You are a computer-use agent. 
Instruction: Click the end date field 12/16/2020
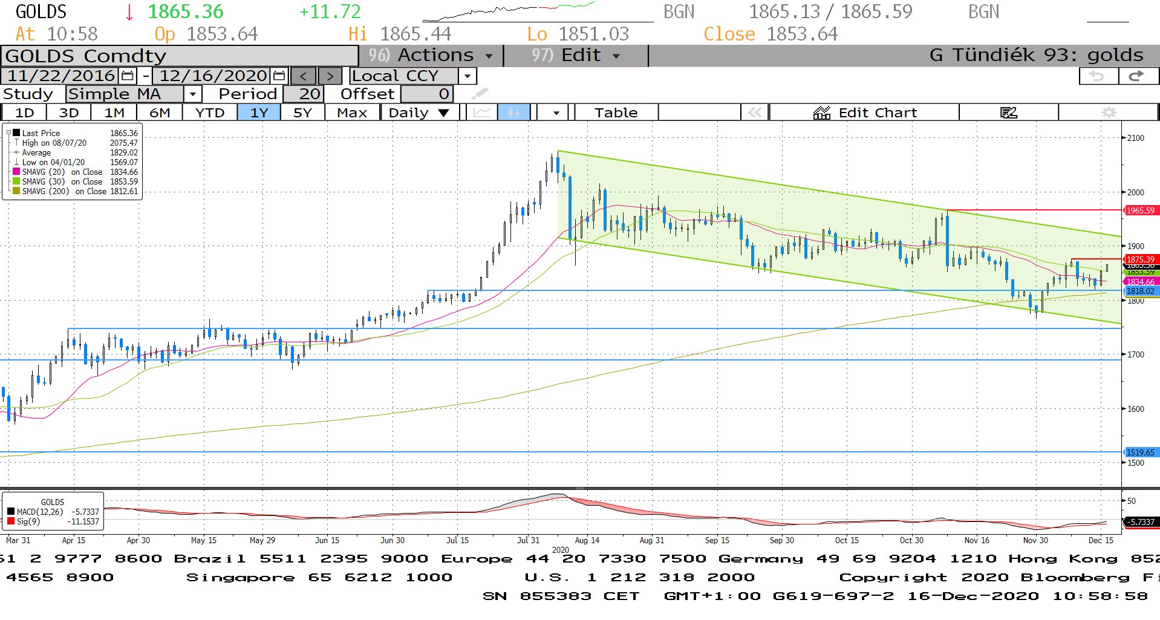(x=212, y=76)
